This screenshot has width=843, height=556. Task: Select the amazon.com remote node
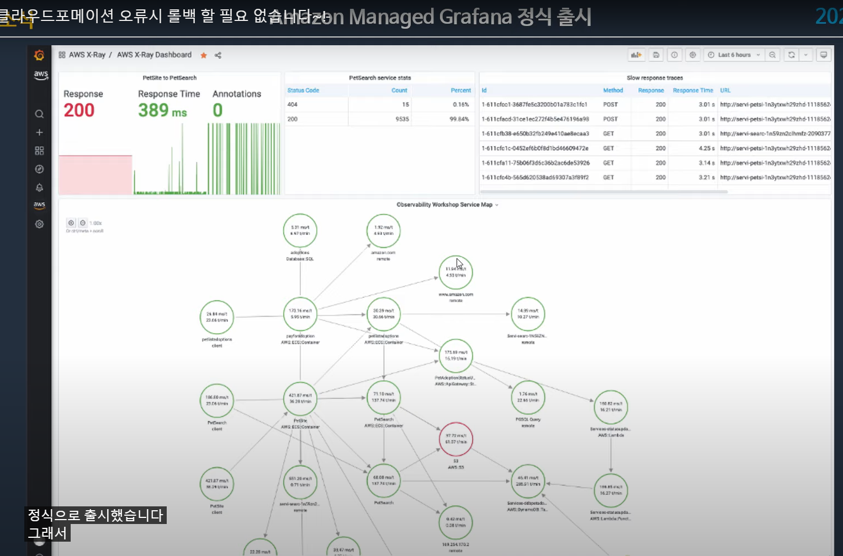point(384,231)
